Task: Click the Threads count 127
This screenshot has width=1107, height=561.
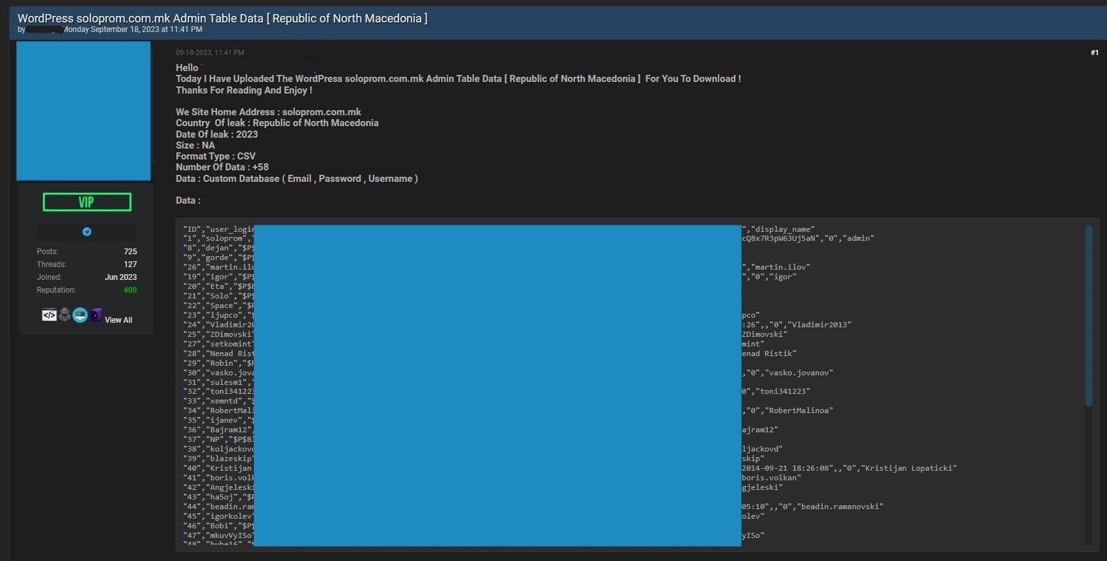Action: 131,264
